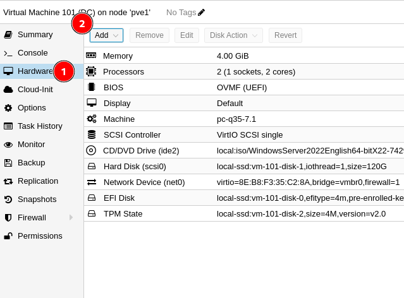The height and width of the screenshot is (298, 404).
Task: Click the Remove button
Action: pos(149,35)
